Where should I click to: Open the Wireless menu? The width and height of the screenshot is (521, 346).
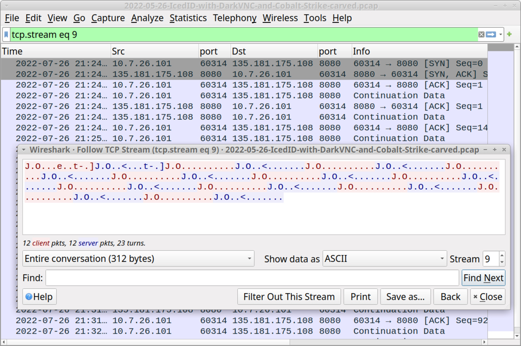tap(280, 18)
